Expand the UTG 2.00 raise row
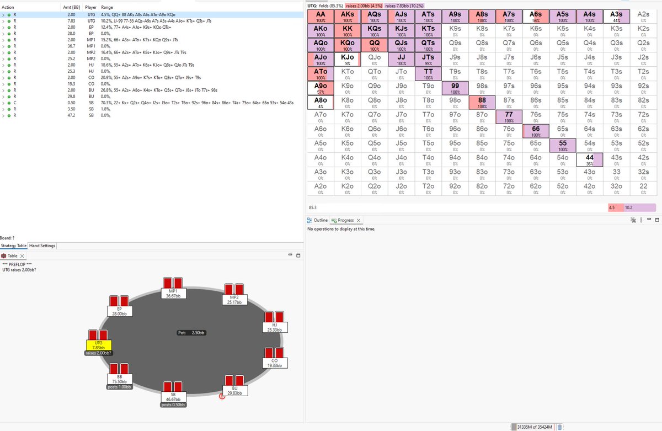The image size is (662, 431). pyautogui.click(x=3, y=14)
